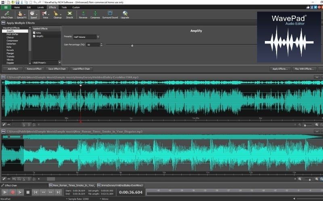
Task: Open the Voice megaphone effect
Action: click(x=44, y=15)
